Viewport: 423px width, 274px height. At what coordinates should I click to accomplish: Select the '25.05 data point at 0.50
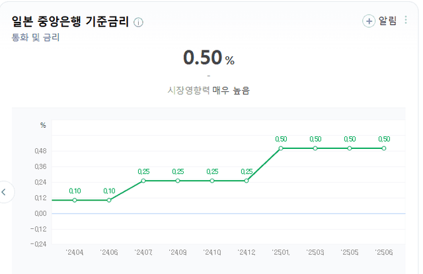pos(350,148)
